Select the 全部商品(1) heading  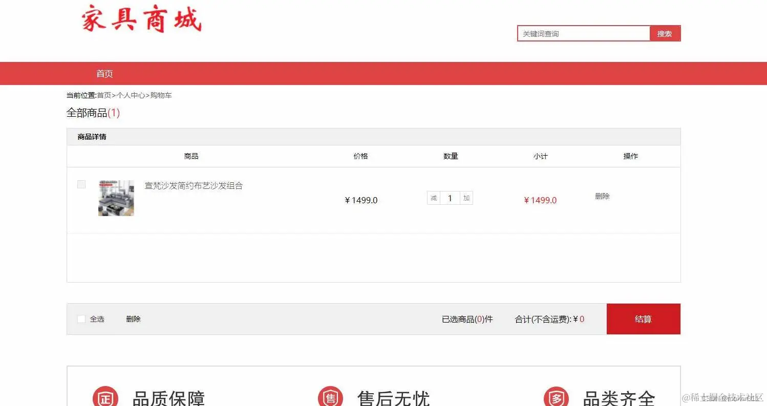(93, 113)
